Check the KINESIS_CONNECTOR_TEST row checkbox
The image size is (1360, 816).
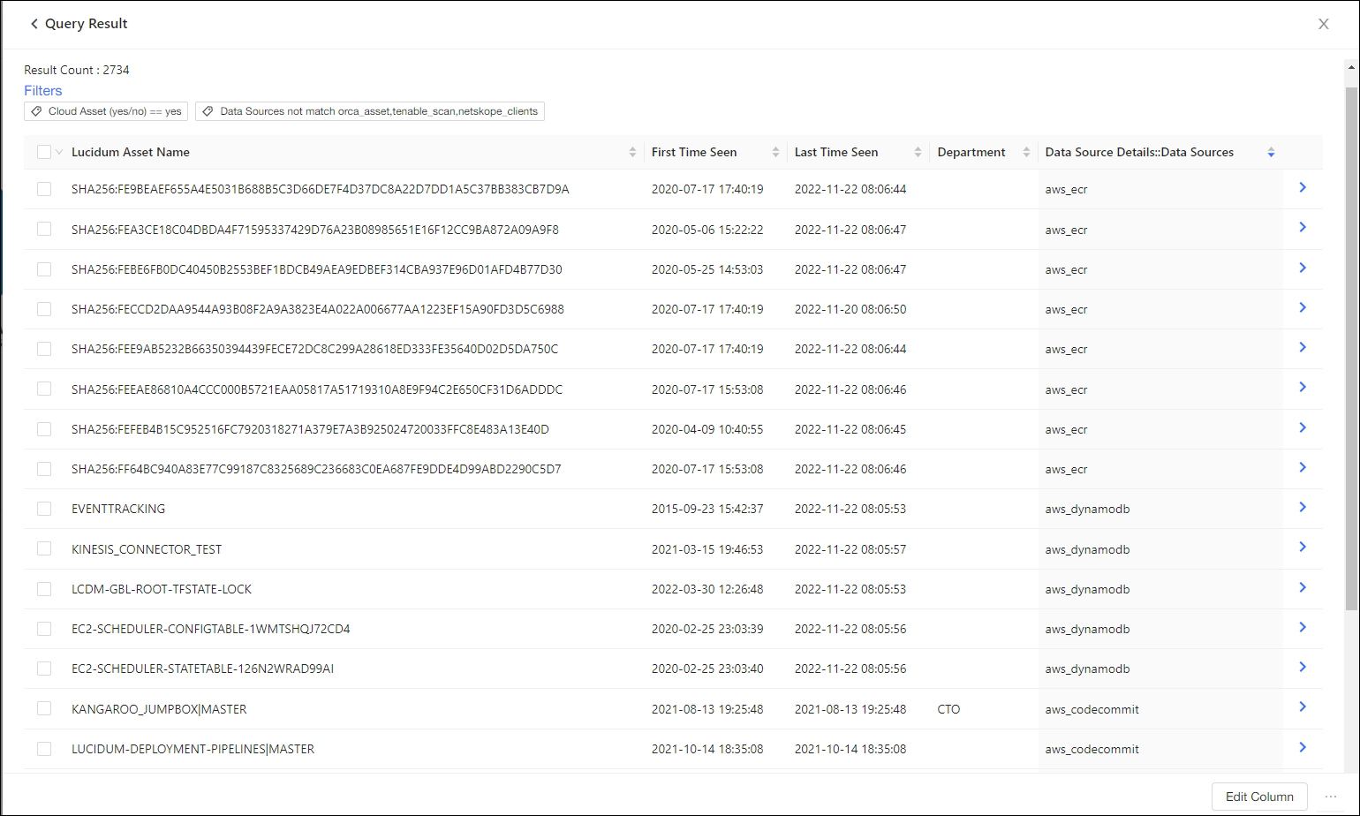click(44, 548)
